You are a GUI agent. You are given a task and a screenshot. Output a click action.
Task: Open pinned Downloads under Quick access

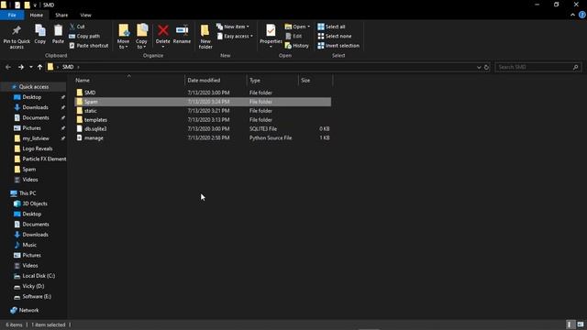(x=35, y=107)
